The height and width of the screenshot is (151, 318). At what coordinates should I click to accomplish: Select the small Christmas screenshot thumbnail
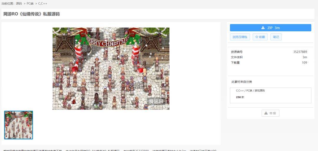[19, 125]
